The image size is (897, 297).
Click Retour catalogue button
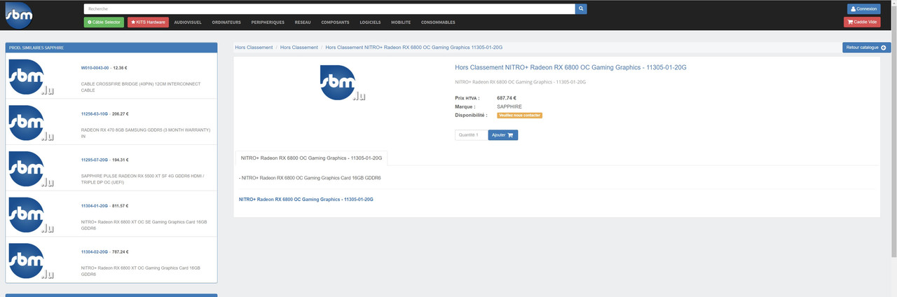(x=866, y=48)
